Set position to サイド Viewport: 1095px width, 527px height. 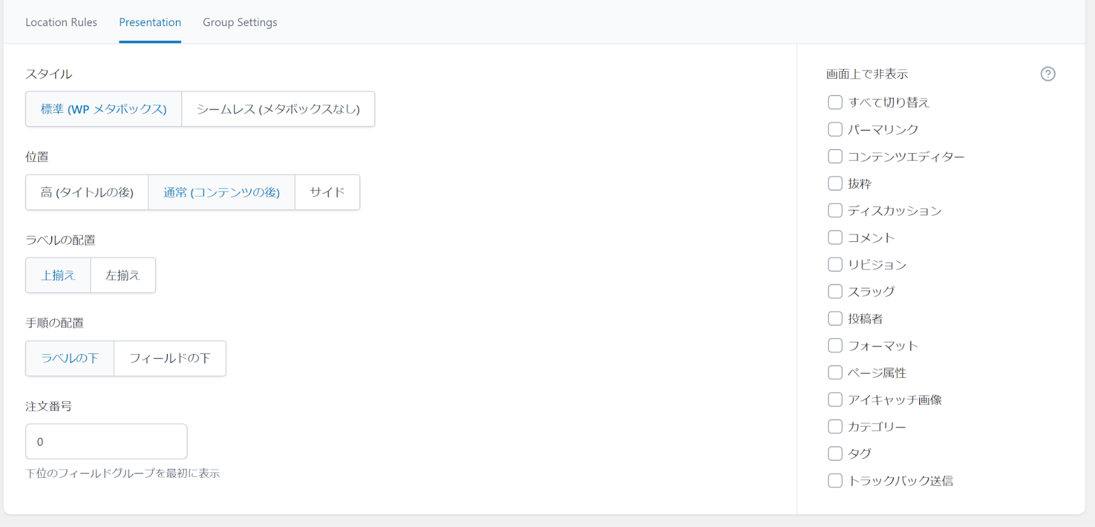327,192
